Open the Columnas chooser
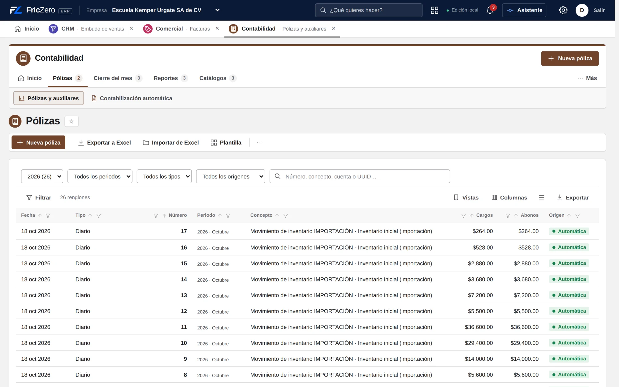The image size is (619, 387). click(x=509, y=198)
